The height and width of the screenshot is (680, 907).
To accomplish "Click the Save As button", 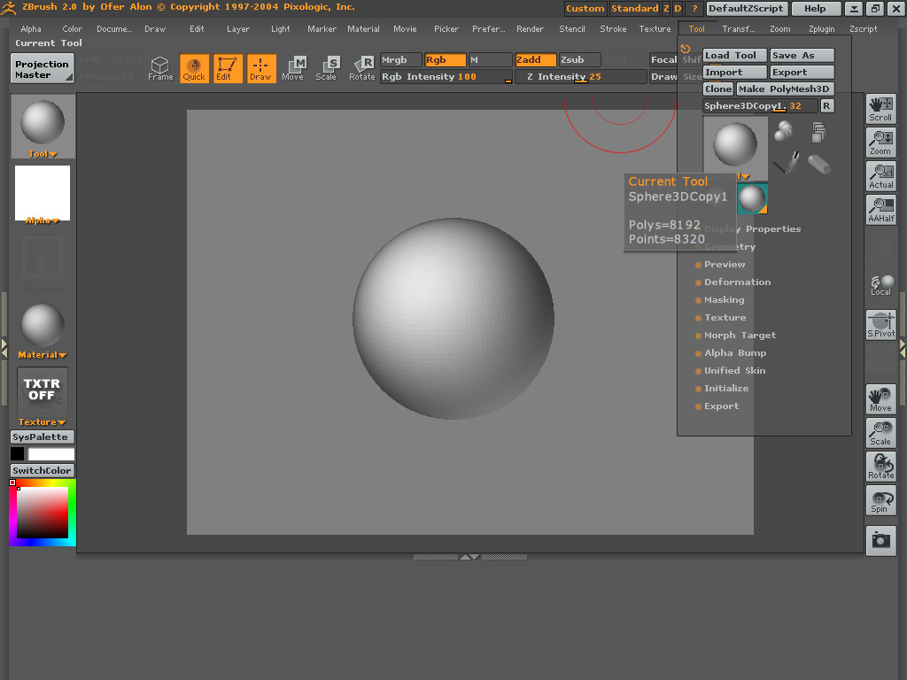I will tap(802, 56).
